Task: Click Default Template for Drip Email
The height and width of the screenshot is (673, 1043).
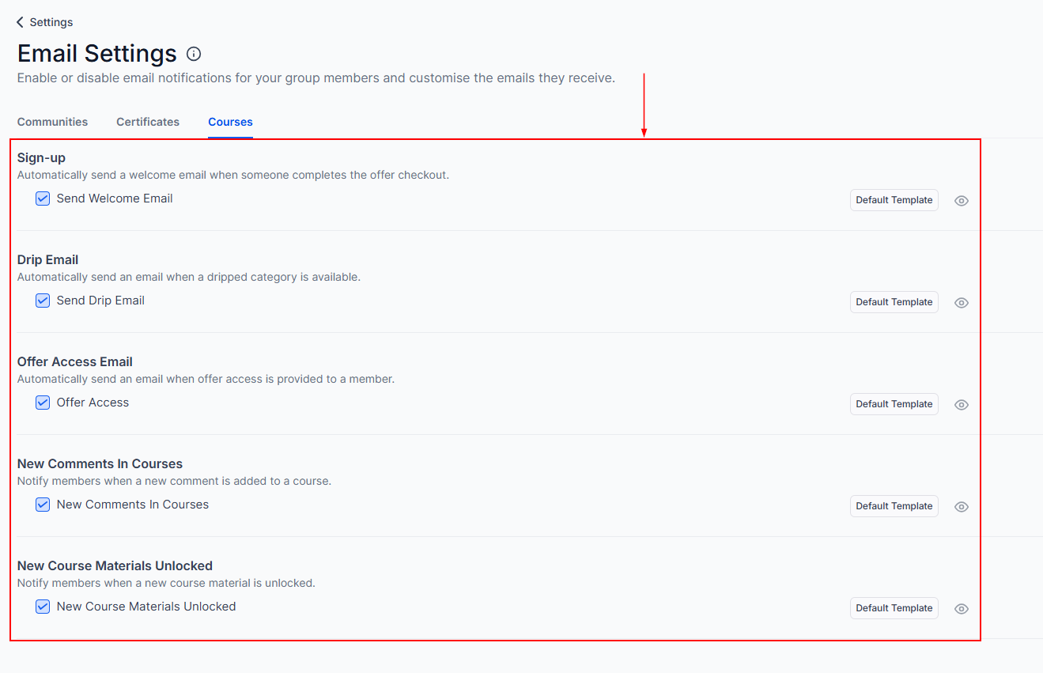Action: coord(894,302)
